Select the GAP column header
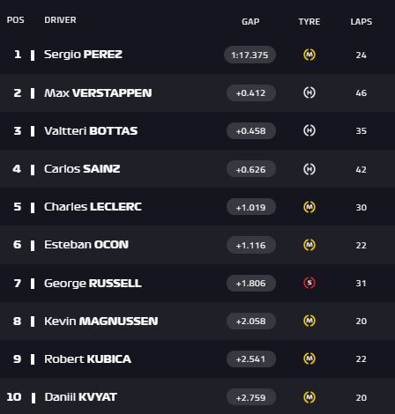 (x=250, y=22)
